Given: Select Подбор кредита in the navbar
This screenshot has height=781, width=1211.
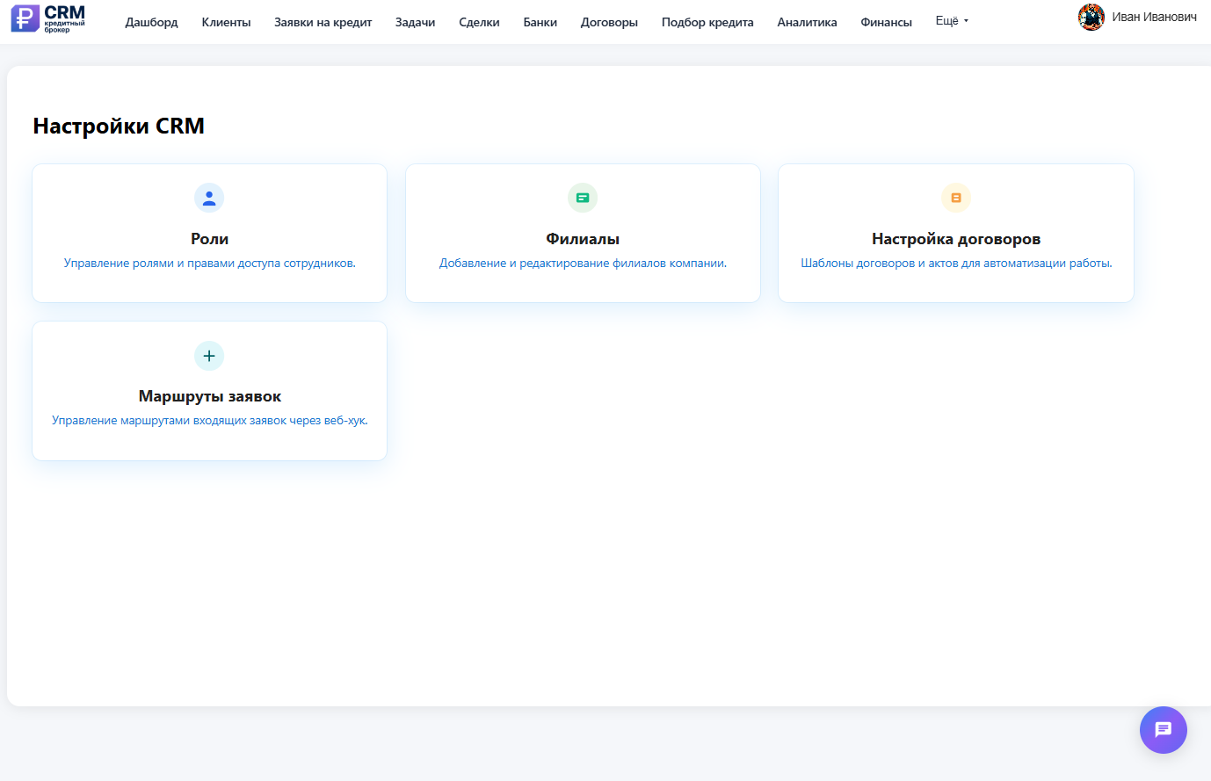Looking at the screenshot, I should click(x=707, y=22).
